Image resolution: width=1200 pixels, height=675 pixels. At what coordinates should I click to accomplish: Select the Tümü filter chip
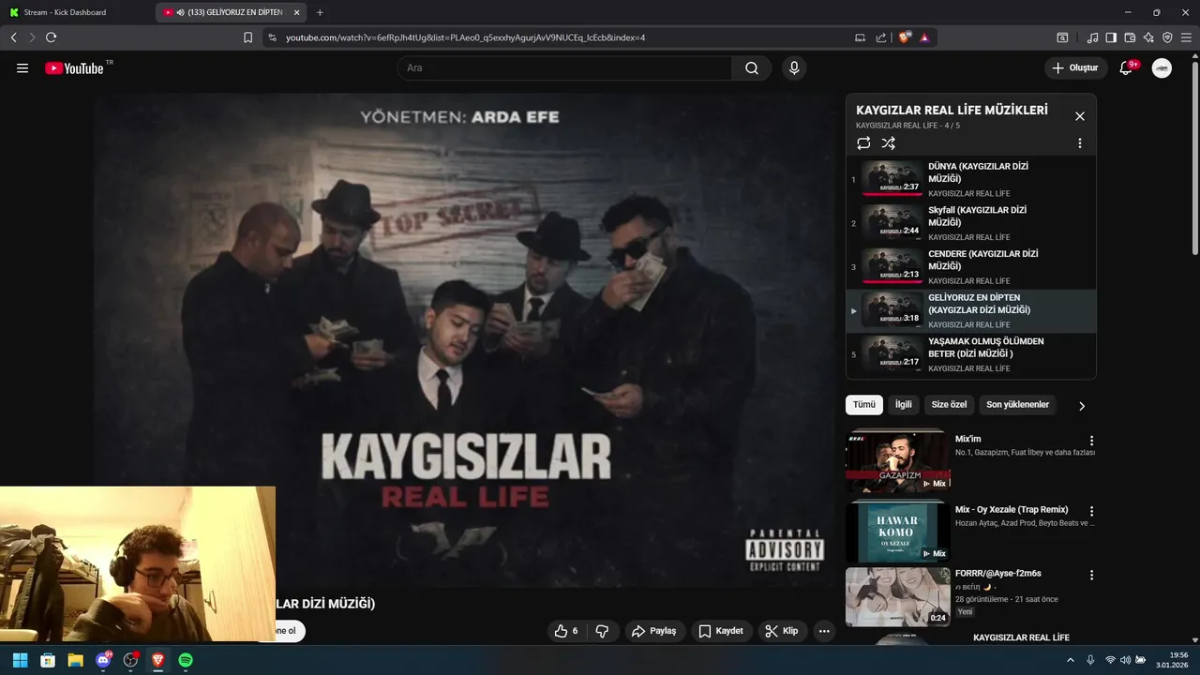coord(863,404)
